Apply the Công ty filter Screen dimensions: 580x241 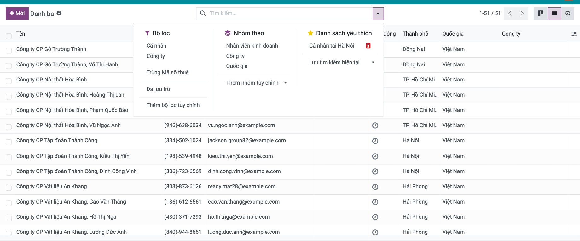[x=156, y=56]
